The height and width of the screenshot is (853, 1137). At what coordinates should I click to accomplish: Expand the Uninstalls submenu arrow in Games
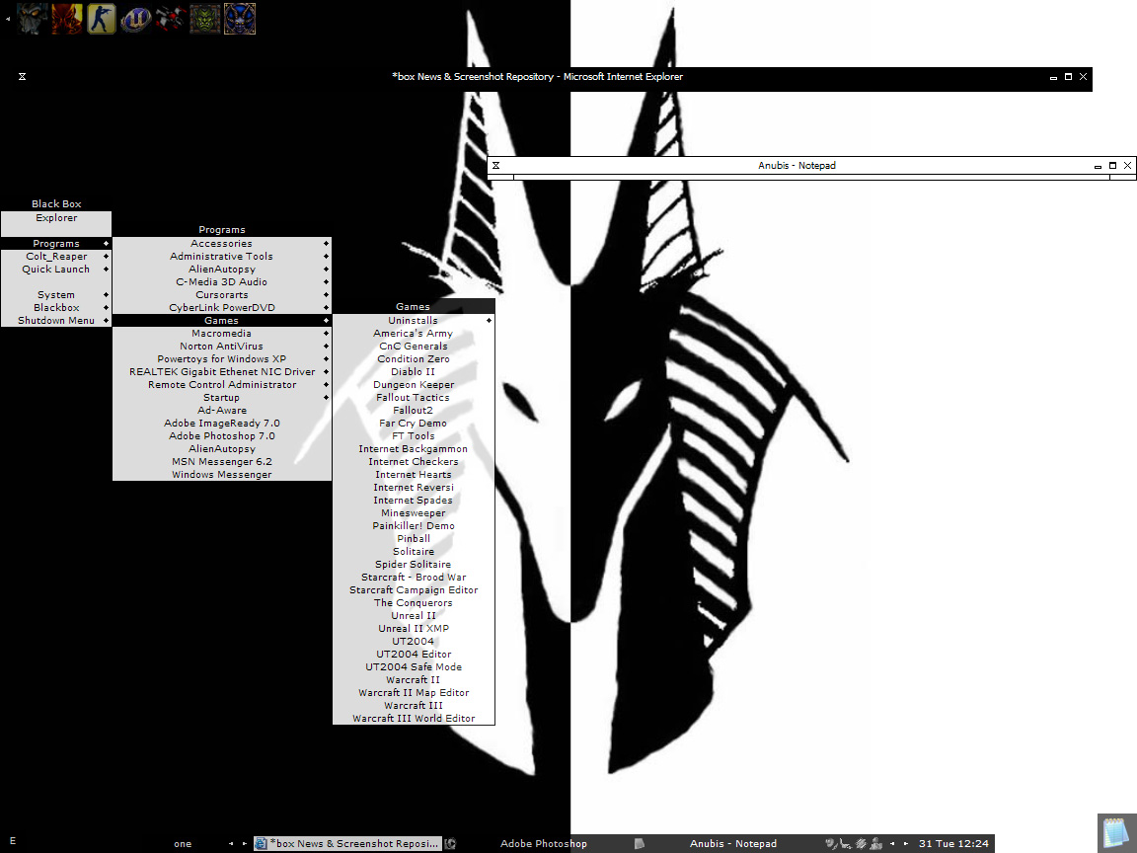coord(490,321)
